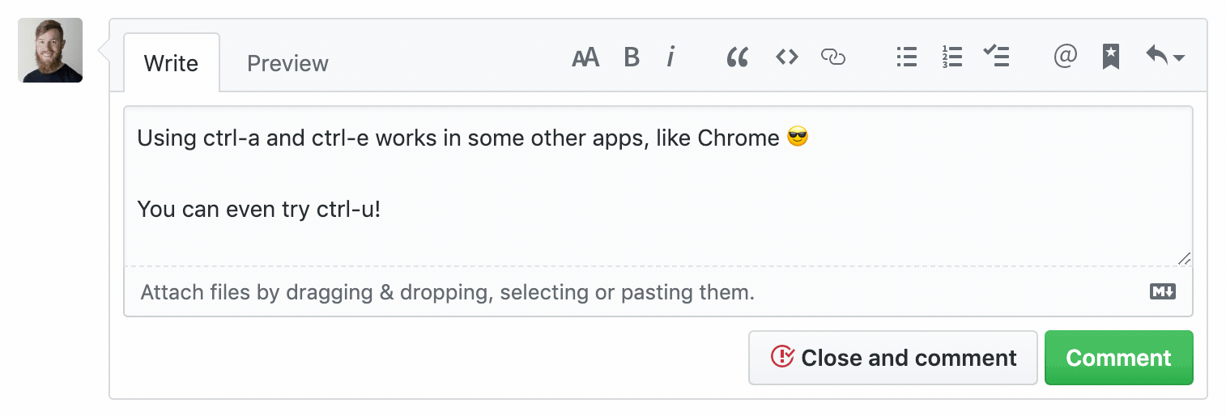Mention a user with the @ icon
This screenshot has width=1226, height=416.
tap(1065, 57)
